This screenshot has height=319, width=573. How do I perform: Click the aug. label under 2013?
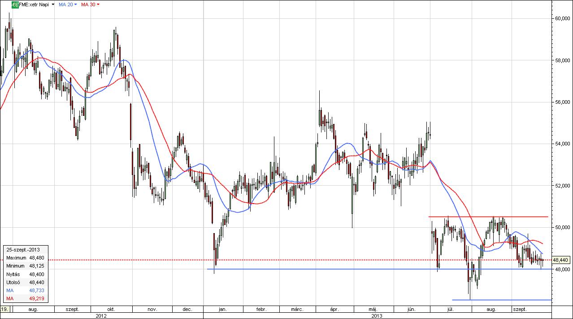click(x=491, y=309)
